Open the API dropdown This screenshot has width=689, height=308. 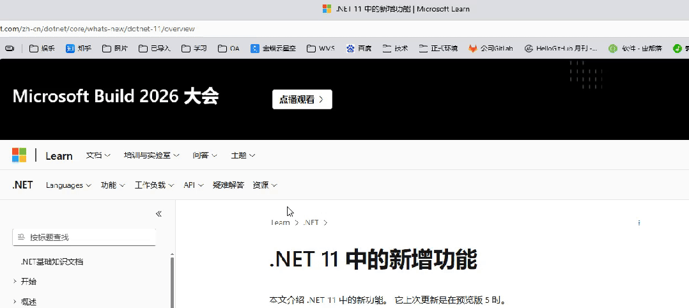pyautogui.click(x=193, y=185)
